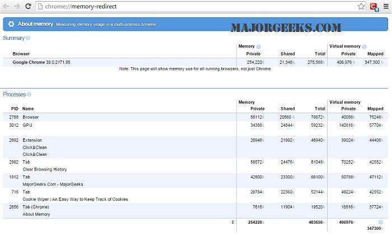Click PID 716 in the Processes table
The height and width of the screenshot is (236, 392).
click(x=15, y=192)
